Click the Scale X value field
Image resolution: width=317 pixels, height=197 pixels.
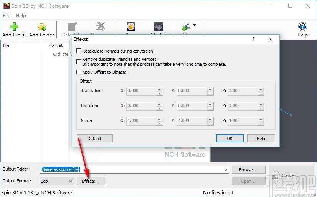coord(142,121)
